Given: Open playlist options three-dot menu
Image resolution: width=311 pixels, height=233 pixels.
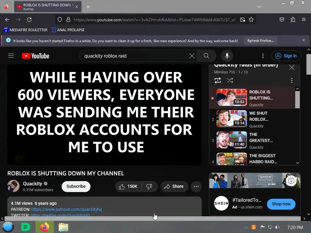Looking at the screenshot, I should (x=292, y=80).
